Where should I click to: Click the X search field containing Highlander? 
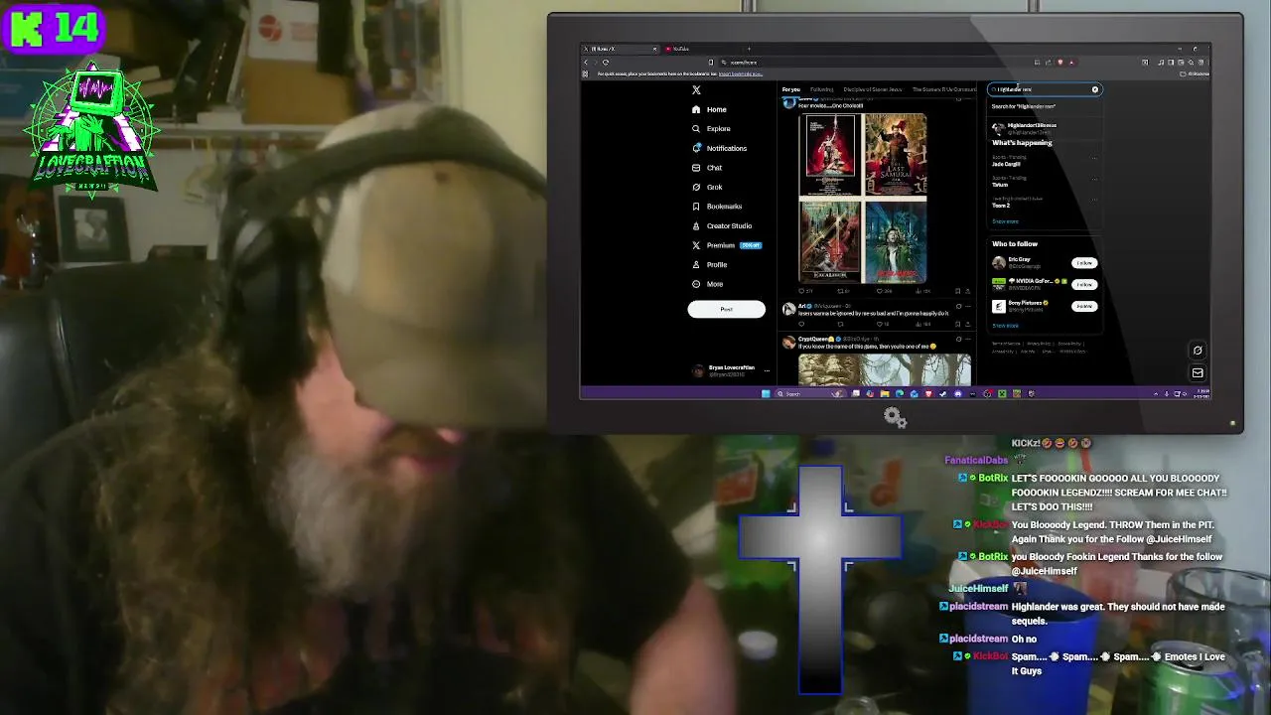point(1044,89)
